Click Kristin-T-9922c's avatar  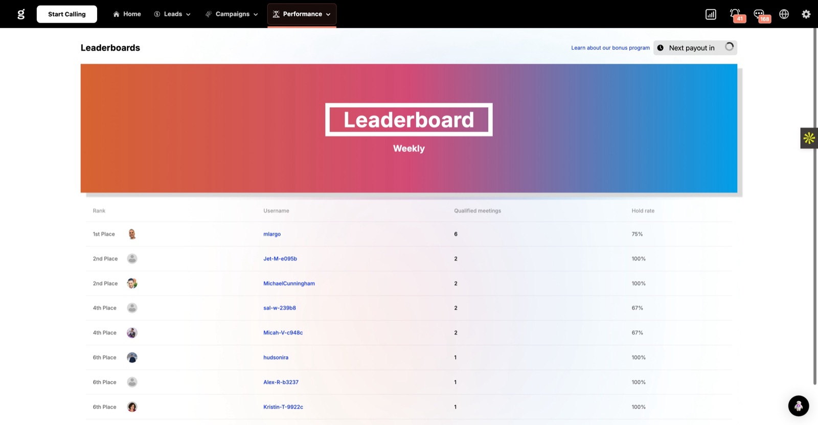click(132, 407)
